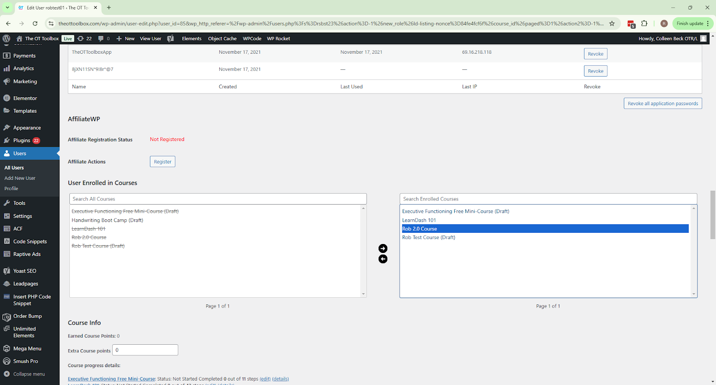Click the Marketing megaphone icon

(7, 81)
